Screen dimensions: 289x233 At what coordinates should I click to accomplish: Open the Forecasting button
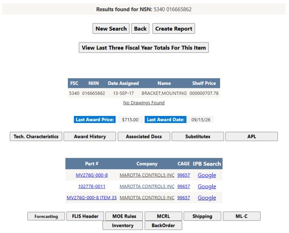(x=46, y=216)
